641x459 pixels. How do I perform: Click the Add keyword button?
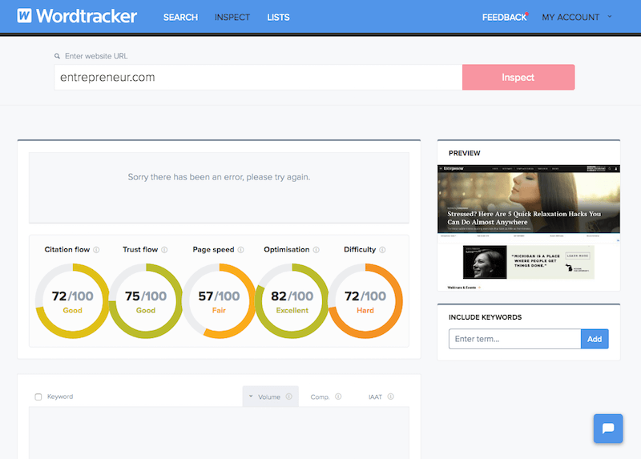click(x=595, y=339)
